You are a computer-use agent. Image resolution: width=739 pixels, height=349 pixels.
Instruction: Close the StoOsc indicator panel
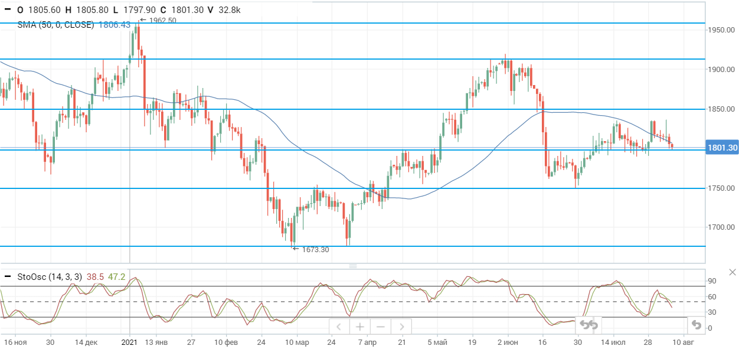pyautogui.click(x=733, y=272)
